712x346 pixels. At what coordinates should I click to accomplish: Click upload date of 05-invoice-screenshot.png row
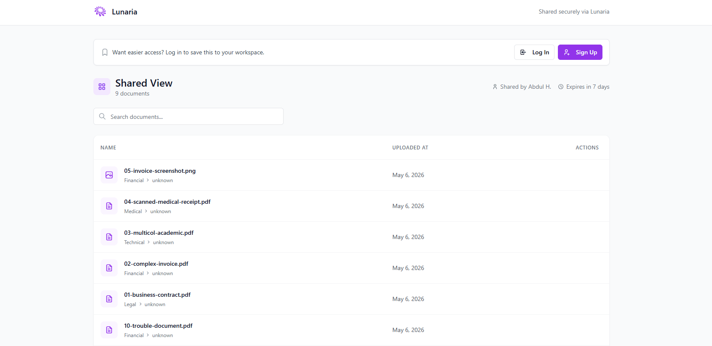click(408, 175)
